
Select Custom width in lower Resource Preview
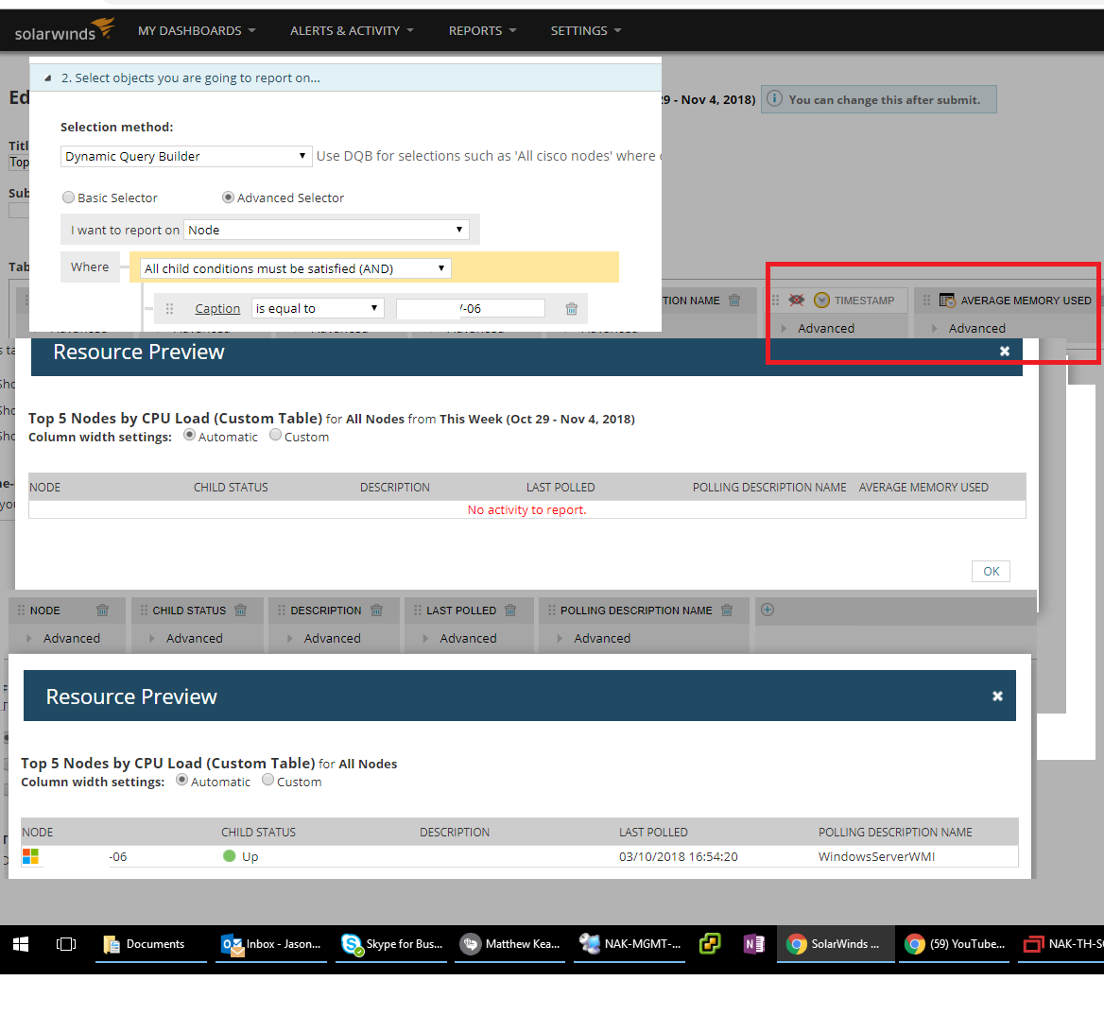267,780
